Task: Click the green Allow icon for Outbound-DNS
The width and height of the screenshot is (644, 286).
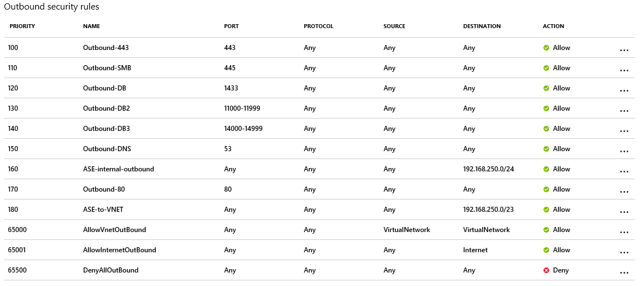Action: (546, 149)
